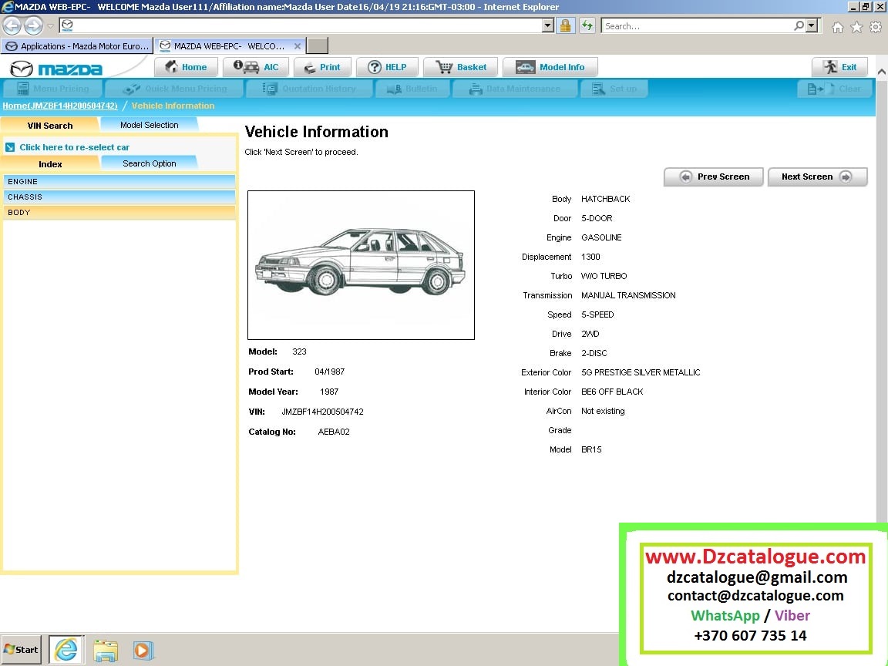
Task: Click exterior color 5G PRESTIGE SILVER METALLIC
Action: coord(641,372)
